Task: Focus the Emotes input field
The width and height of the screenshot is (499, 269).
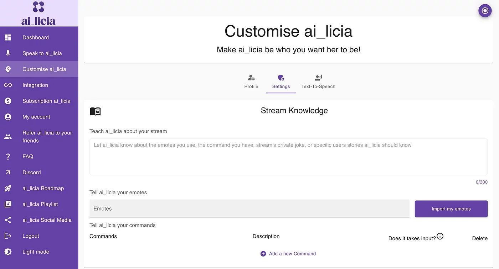Action: 249,209
